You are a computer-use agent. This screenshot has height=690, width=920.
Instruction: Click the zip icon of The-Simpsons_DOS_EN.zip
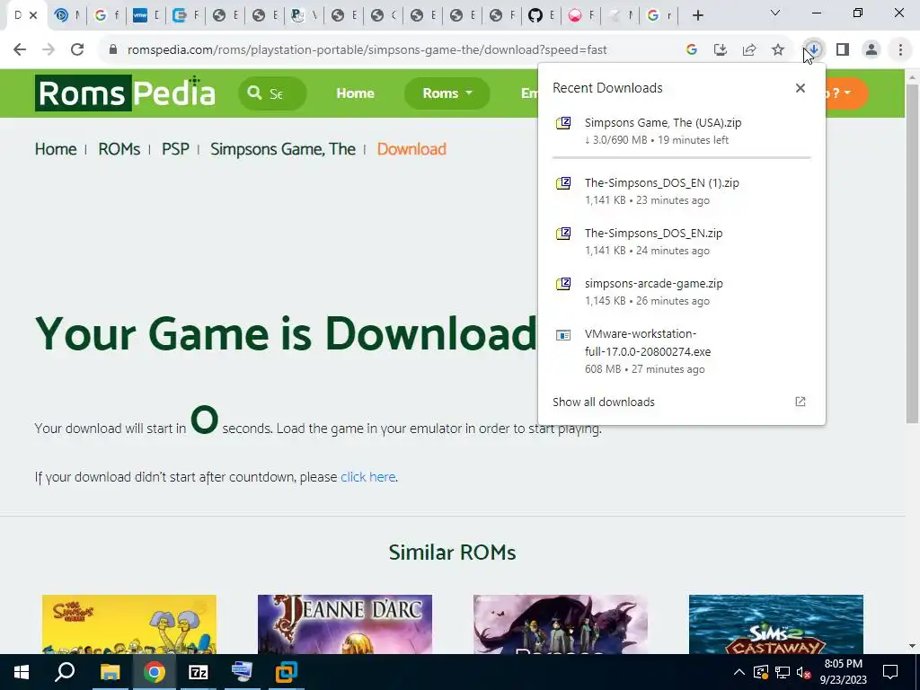563,234
